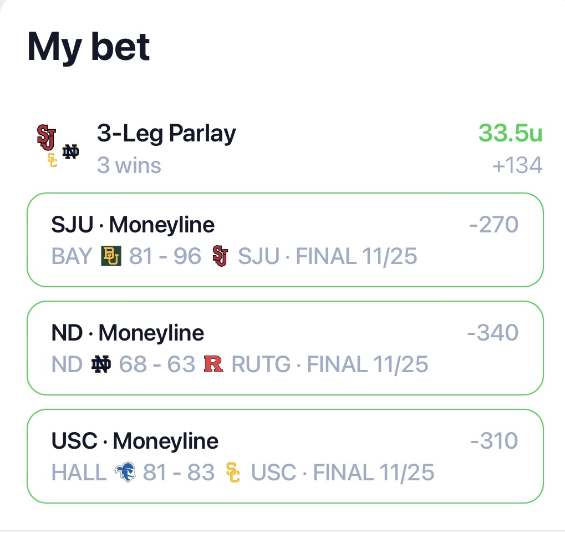Click the green 33.5u payout amount
Image resolution: width=565 pixels, height=533 pixels.
point(510,134)
